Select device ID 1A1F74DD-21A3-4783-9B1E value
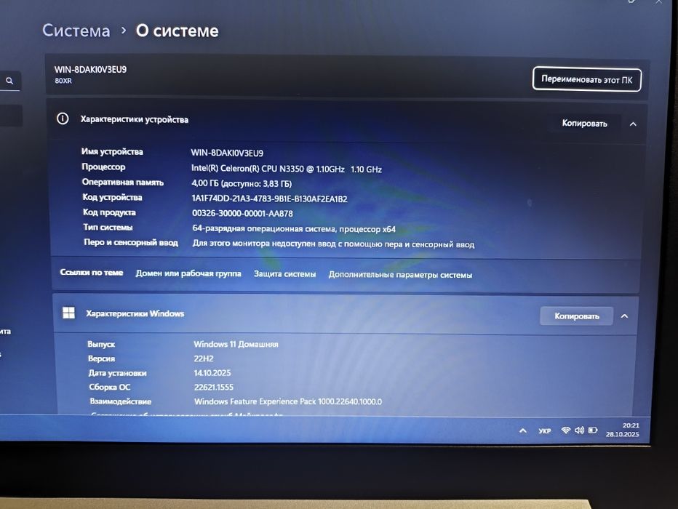Screen dimensions: 678x509 pos(270,199)
